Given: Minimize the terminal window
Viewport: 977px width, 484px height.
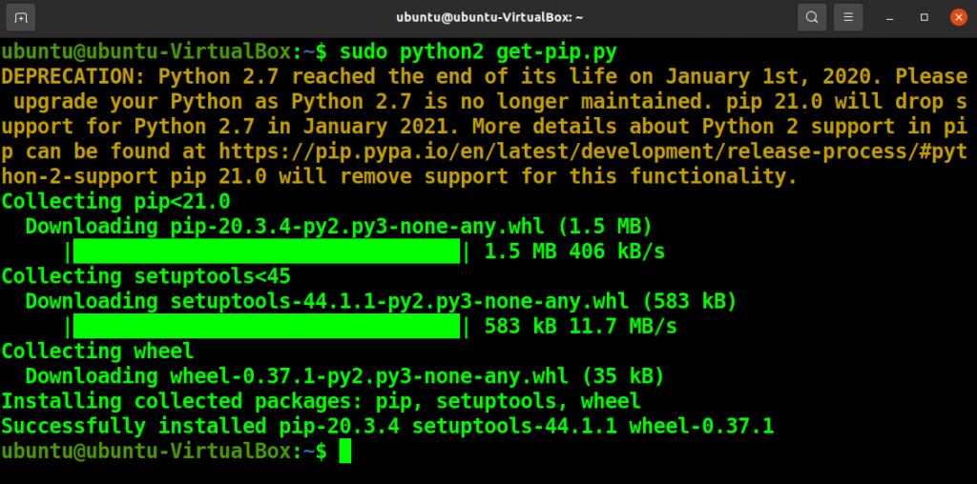Looking at the screenshot, I should pos(890,17).
